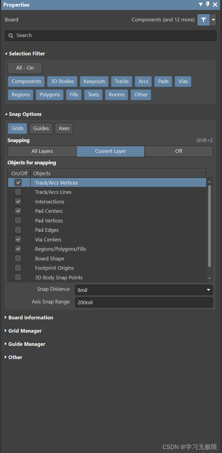Collapse the Selection Filter section

click(x=6, y=54)
